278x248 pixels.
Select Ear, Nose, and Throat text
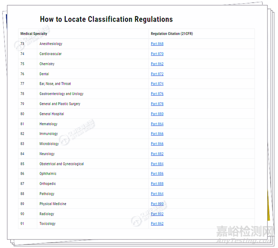(x=55, y=83)
